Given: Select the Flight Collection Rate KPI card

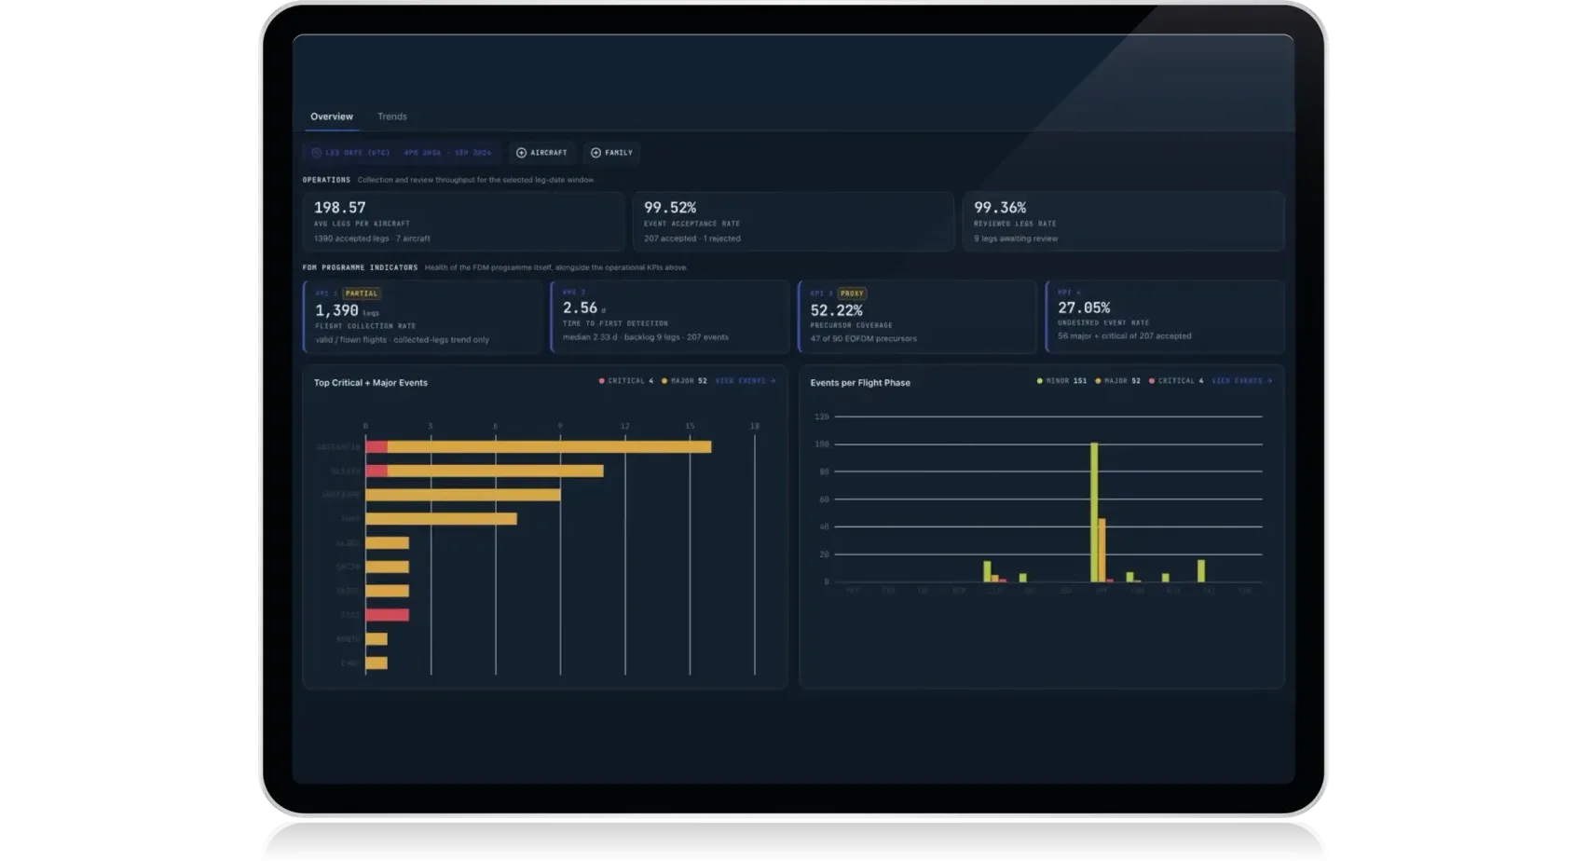Looking at the screenshot, I should [422, 317].
